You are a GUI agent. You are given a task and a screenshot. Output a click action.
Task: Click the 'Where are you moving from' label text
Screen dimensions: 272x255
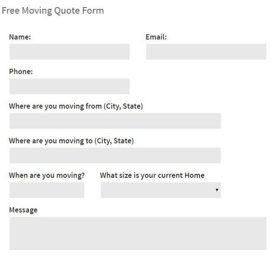pos(55,106)
